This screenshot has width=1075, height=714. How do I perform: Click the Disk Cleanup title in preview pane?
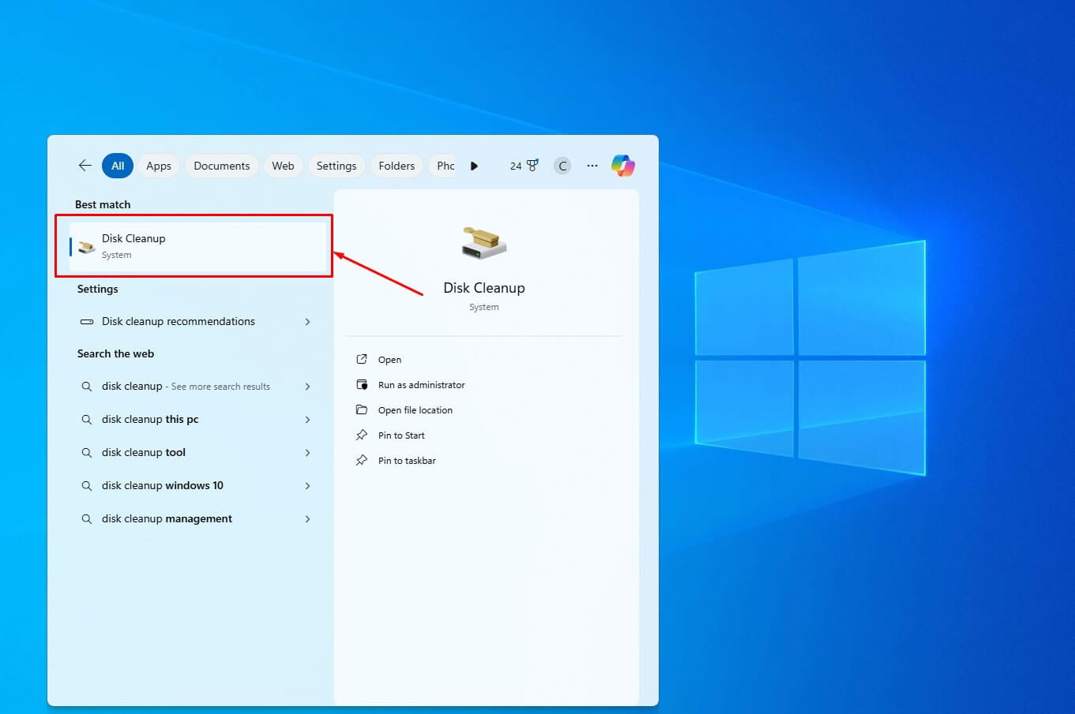tap(484, 288)
